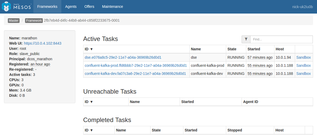
Task: Go to the Agents tab
Action: tap(71, 7)
